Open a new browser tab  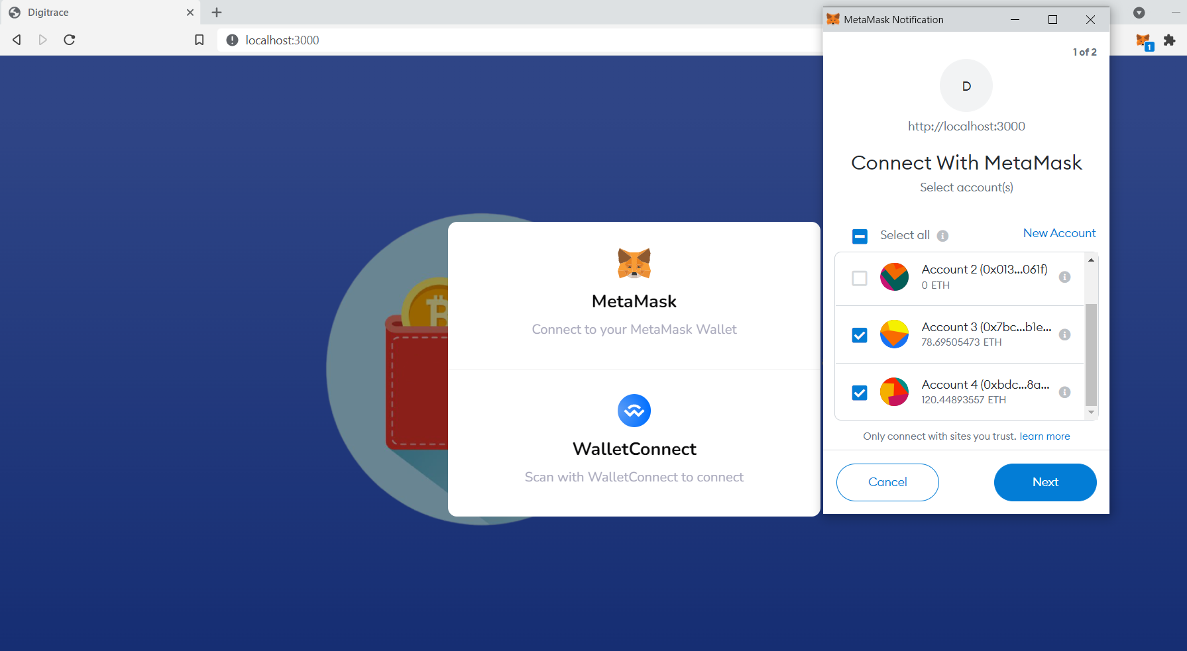pos(217,13)
